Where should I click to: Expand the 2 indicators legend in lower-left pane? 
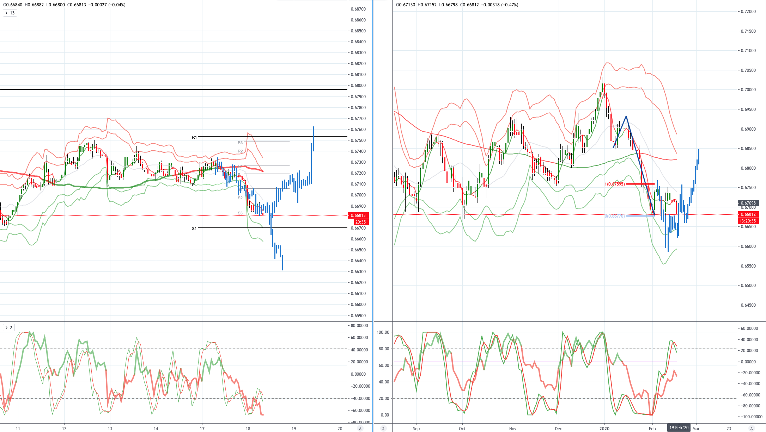click(x=8, y=328)
